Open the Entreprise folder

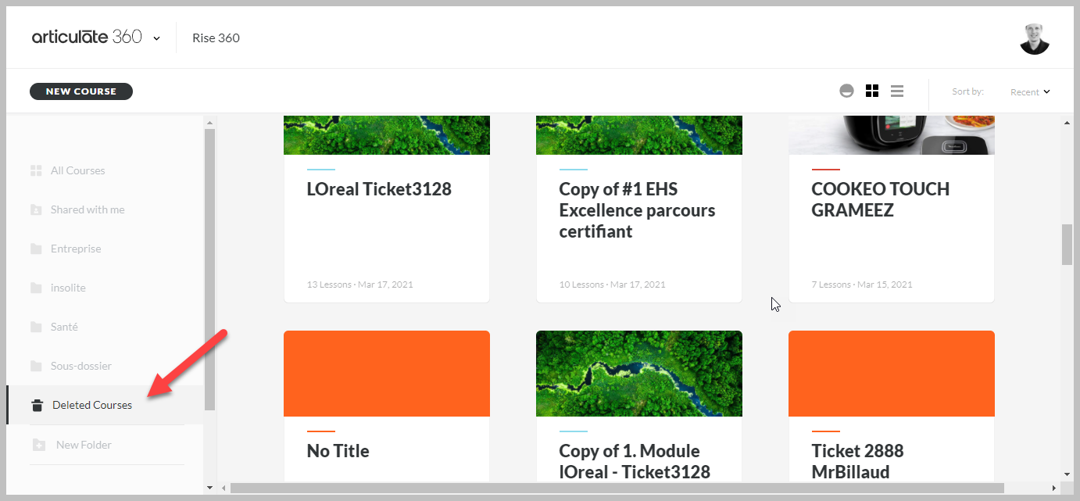[x=76, y=249]
